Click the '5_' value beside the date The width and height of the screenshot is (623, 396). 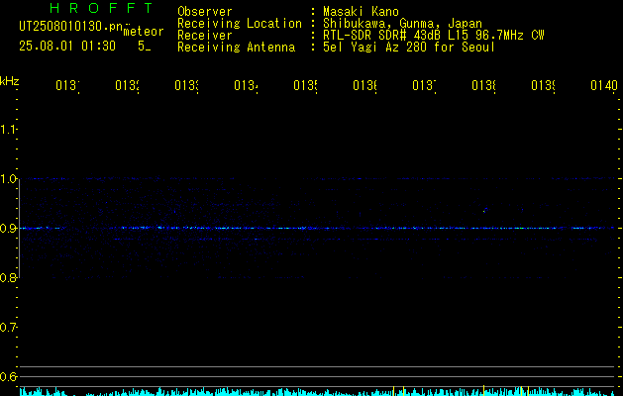[145, 47]
